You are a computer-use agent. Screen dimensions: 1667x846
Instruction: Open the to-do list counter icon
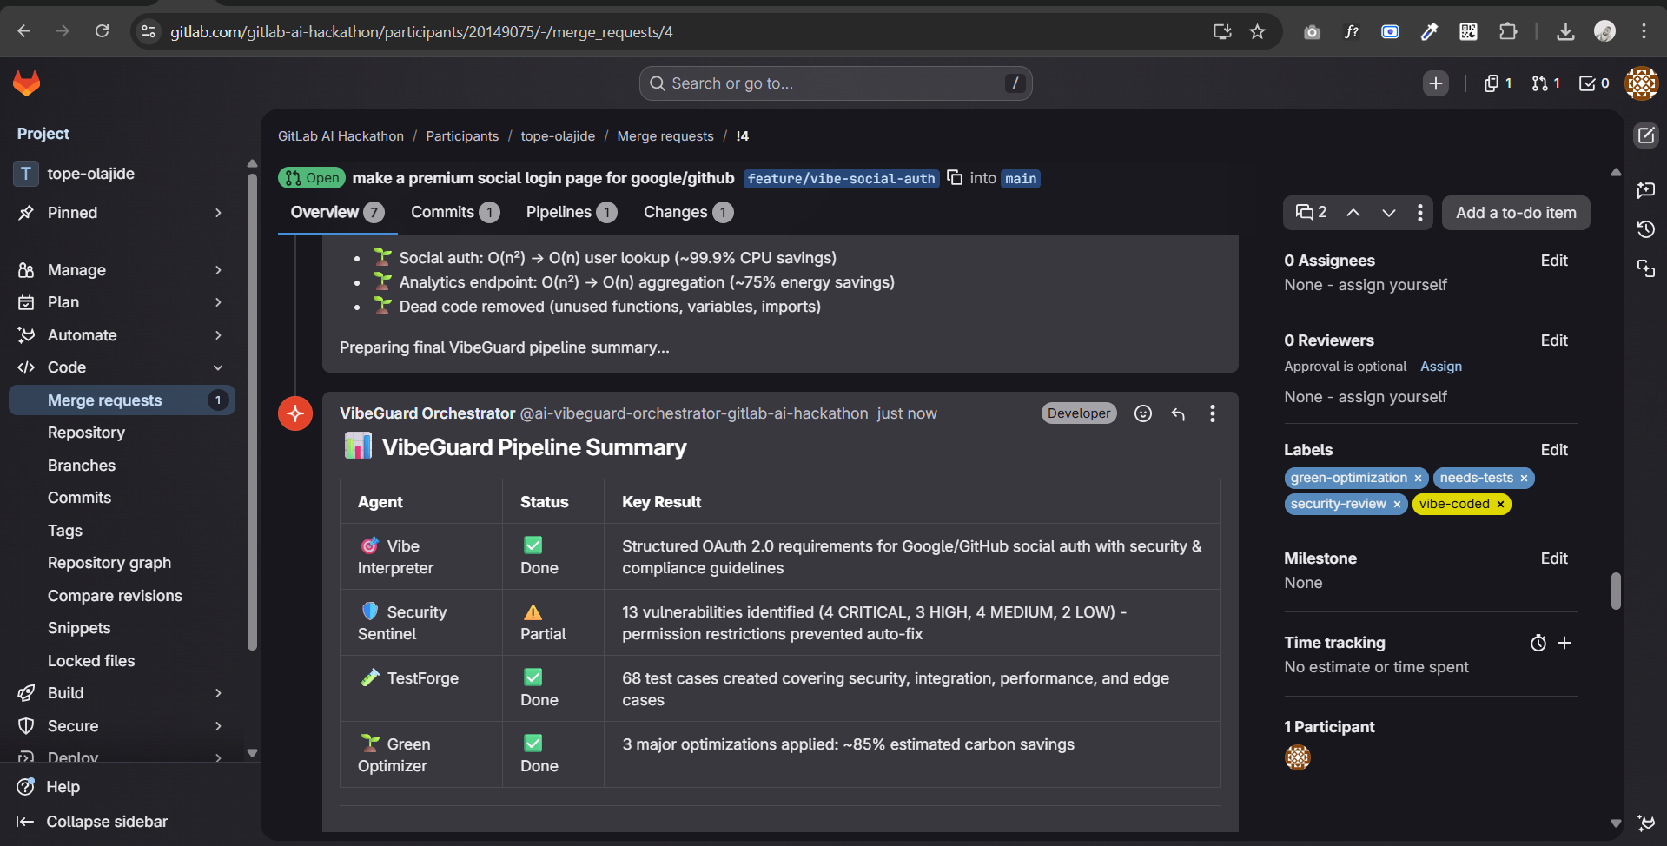click(x=1594, y=83)
